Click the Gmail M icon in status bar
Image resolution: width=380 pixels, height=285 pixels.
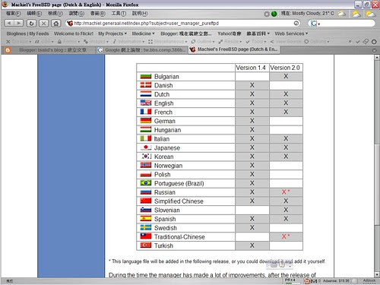(314, 280)
